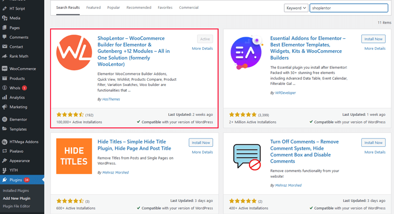The height and width of the screenshot is (214, 394).
Task: Click the Hide Titles orange logo
Action: click(74, 156)
